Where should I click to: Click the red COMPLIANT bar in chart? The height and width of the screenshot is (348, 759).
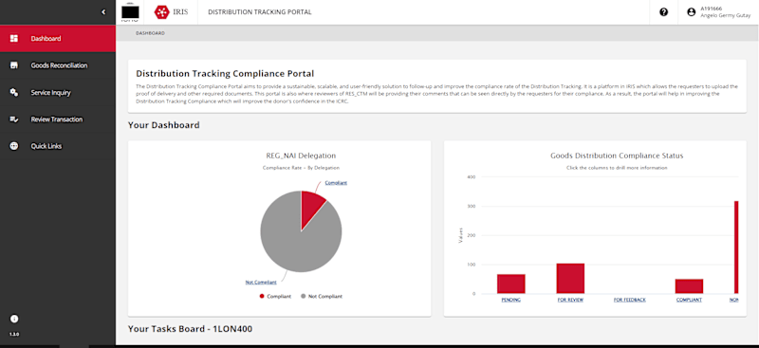click(x=689, y=286)
